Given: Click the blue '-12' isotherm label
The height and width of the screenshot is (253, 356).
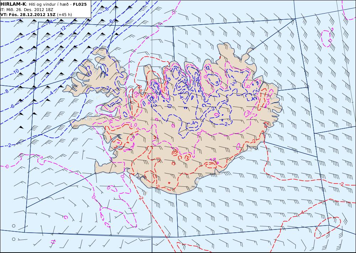Looking at the screenshot, I should click(63, 28).
